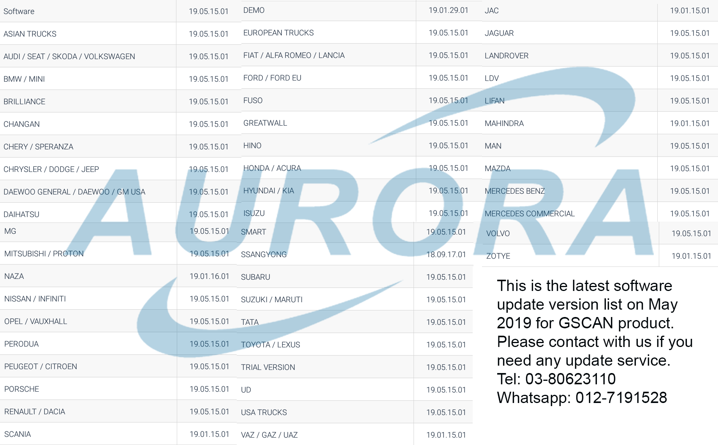Image resolution: width=718 pixels, height=445 pixels.
Task: Select HONDA / ACURA entry
Action: 272,168
